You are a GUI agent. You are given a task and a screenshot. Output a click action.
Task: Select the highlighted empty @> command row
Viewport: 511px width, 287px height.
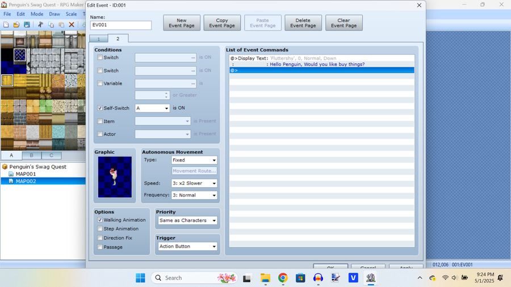[x=322, y=70]
